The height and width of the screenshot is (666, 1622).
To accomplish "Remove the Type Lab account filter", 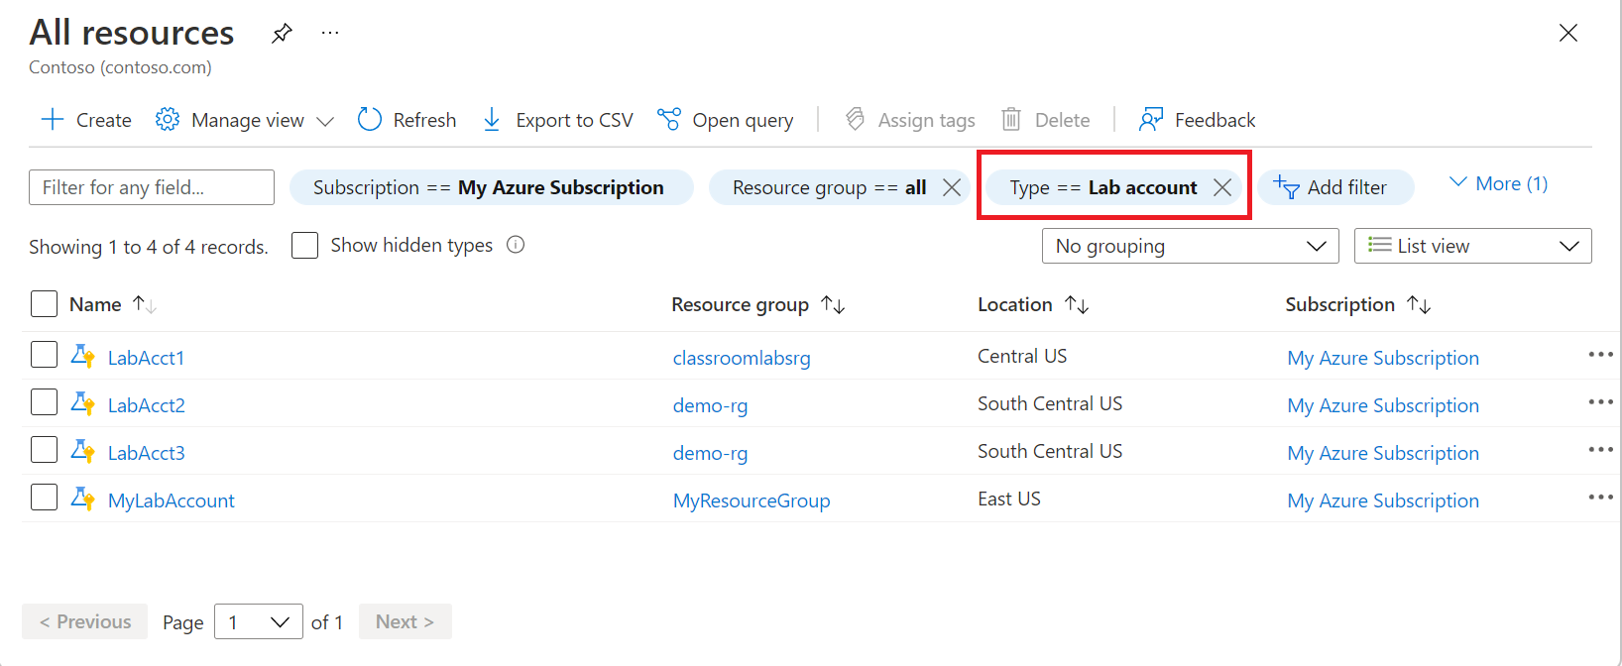I will [1222, 187].
